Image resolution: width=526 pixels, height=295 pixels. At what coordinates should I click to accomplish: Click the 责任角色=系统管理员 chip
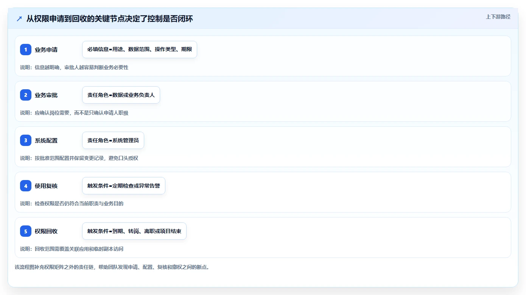point(113,140)
